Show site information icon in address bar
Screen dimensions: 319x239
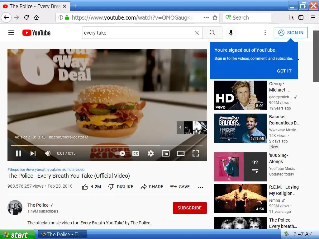[x=61, y=17]
